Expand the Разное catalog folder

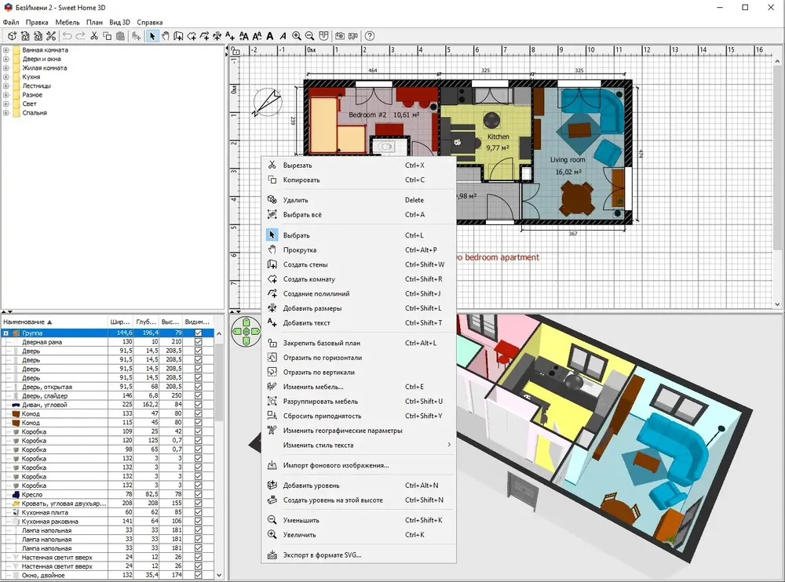click(6, 95)
